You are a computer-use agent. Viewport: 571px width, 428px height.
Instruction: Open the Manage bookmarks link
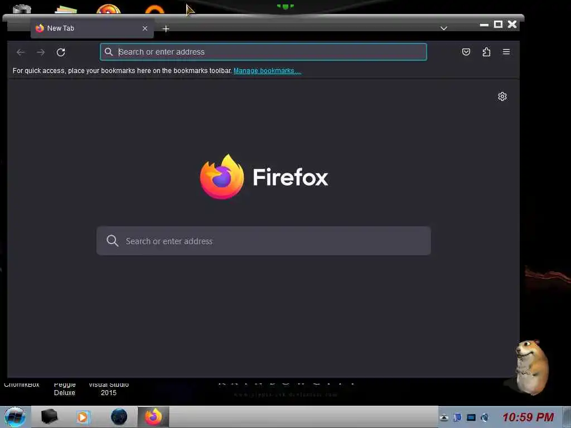point(267,71)
